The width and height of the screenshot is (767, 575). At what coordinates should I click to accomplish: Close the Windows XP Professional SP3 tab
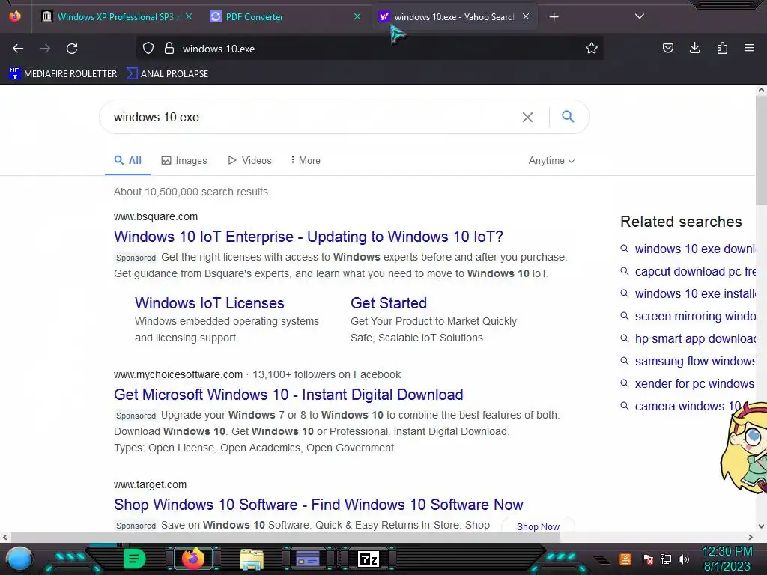189,16
